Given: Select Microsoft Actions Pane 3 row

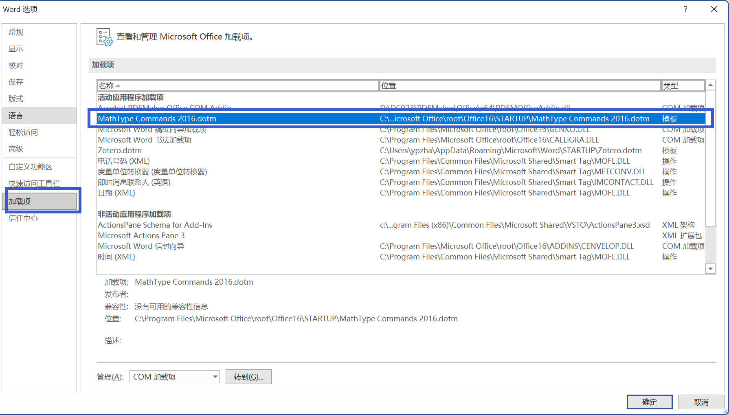Looking at the screenshot, I should (x=401, y=235).
